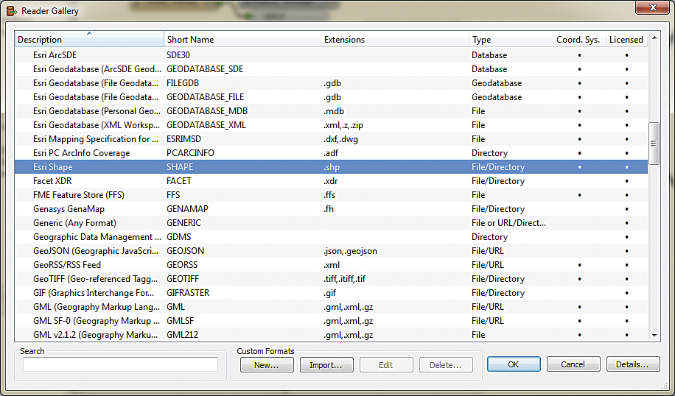Select FME Feature Store (FFS) row
The height and width of the screenshot is (396, 675).
(x=331, y=195)
